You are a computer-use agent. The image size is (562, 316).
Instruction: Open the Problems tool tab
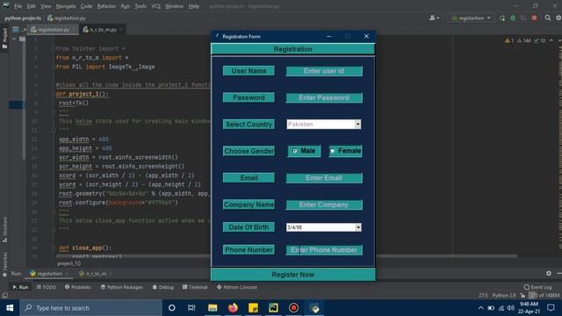click(x=78, y=287)
